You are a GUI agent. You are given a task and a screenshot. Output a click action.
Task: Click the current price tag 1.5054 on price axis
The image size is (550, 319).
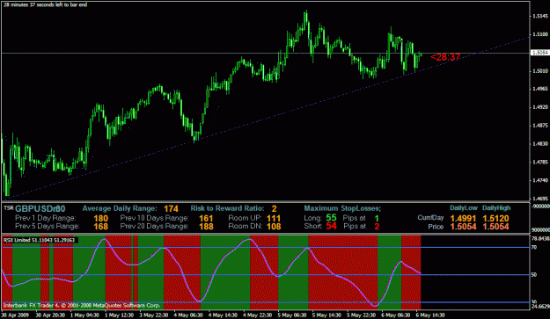539,53
